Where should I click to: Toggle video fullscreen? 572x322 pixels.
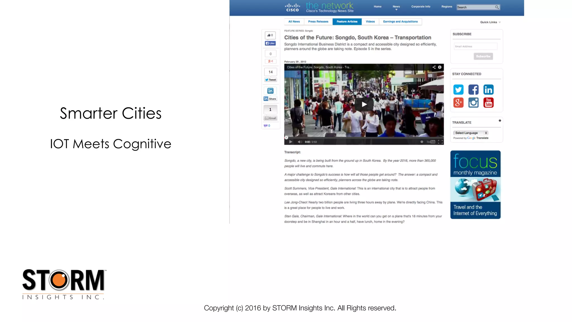point(440,142)
